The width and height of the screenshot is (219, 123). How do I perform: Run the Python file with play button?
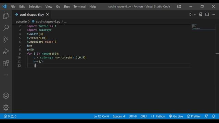(x=191, y=14)
